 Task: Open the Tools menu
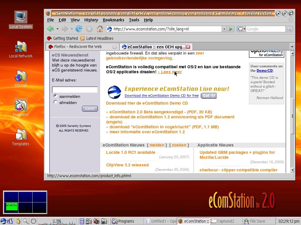(134, 20)
